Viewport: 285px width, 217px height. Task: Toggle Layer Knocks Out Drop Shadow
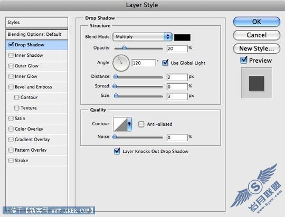point(117,151)
